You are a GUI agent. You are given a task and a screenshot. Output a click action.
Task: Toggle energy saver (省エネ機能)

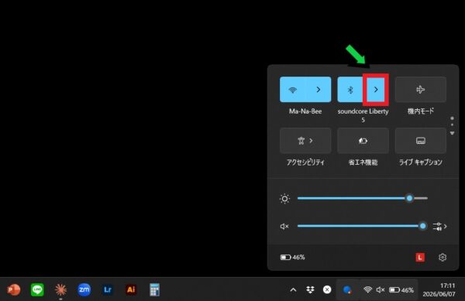[363, 141]
